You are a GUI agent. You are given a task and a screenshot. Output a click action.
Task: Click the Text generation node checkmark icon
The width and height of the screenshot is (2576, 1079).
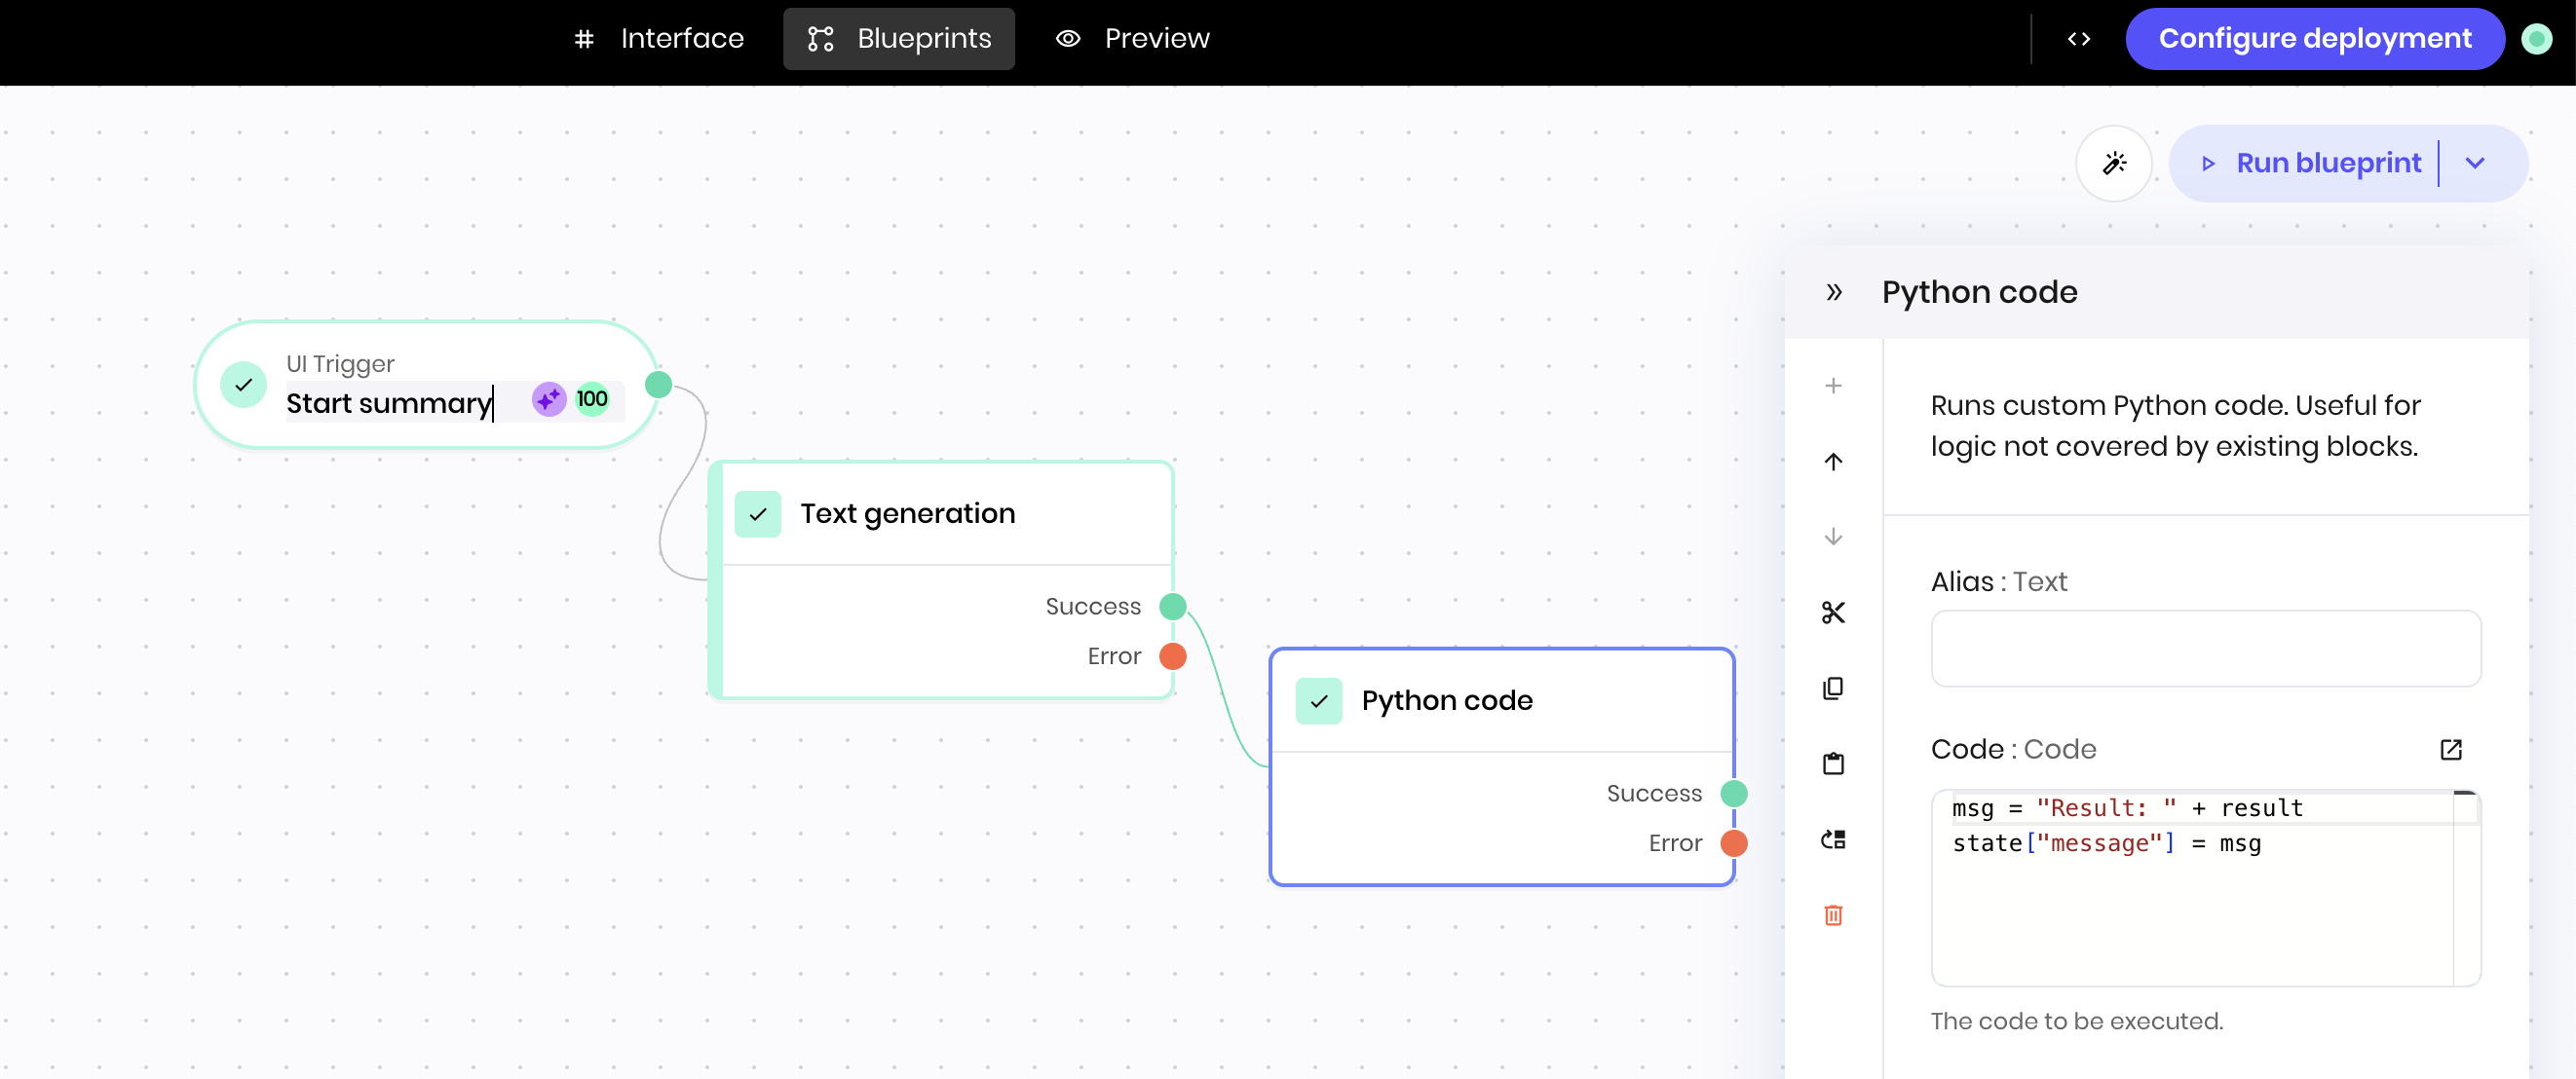click(757, 513)
